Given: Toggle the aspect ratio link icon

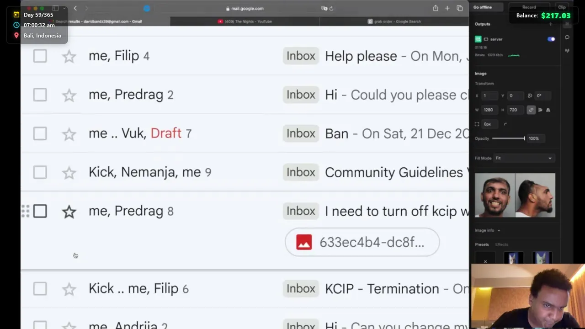Looking at the screenshot, I should point(531,110).
